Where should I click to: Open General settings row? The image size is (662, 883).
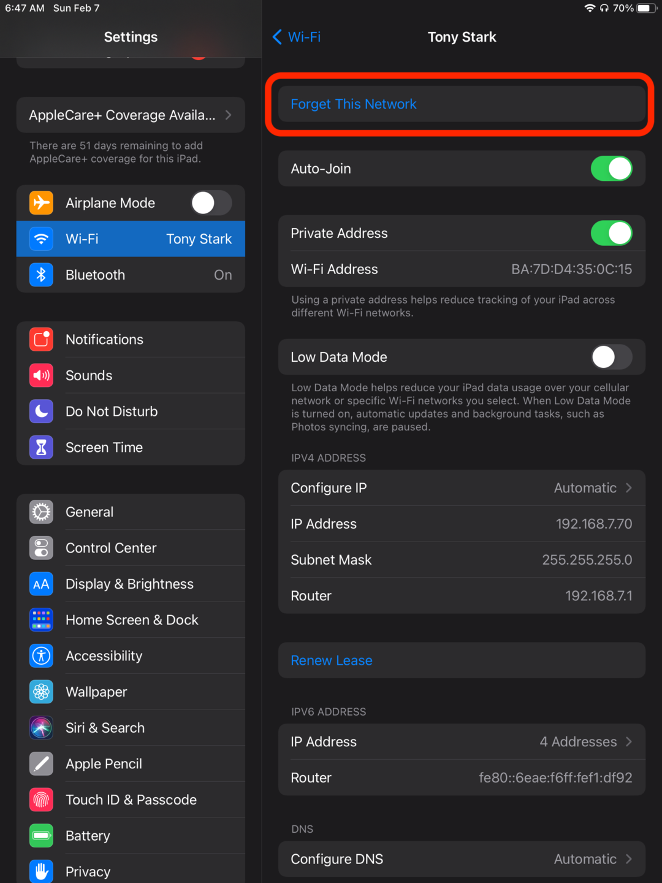coord(131,512)
